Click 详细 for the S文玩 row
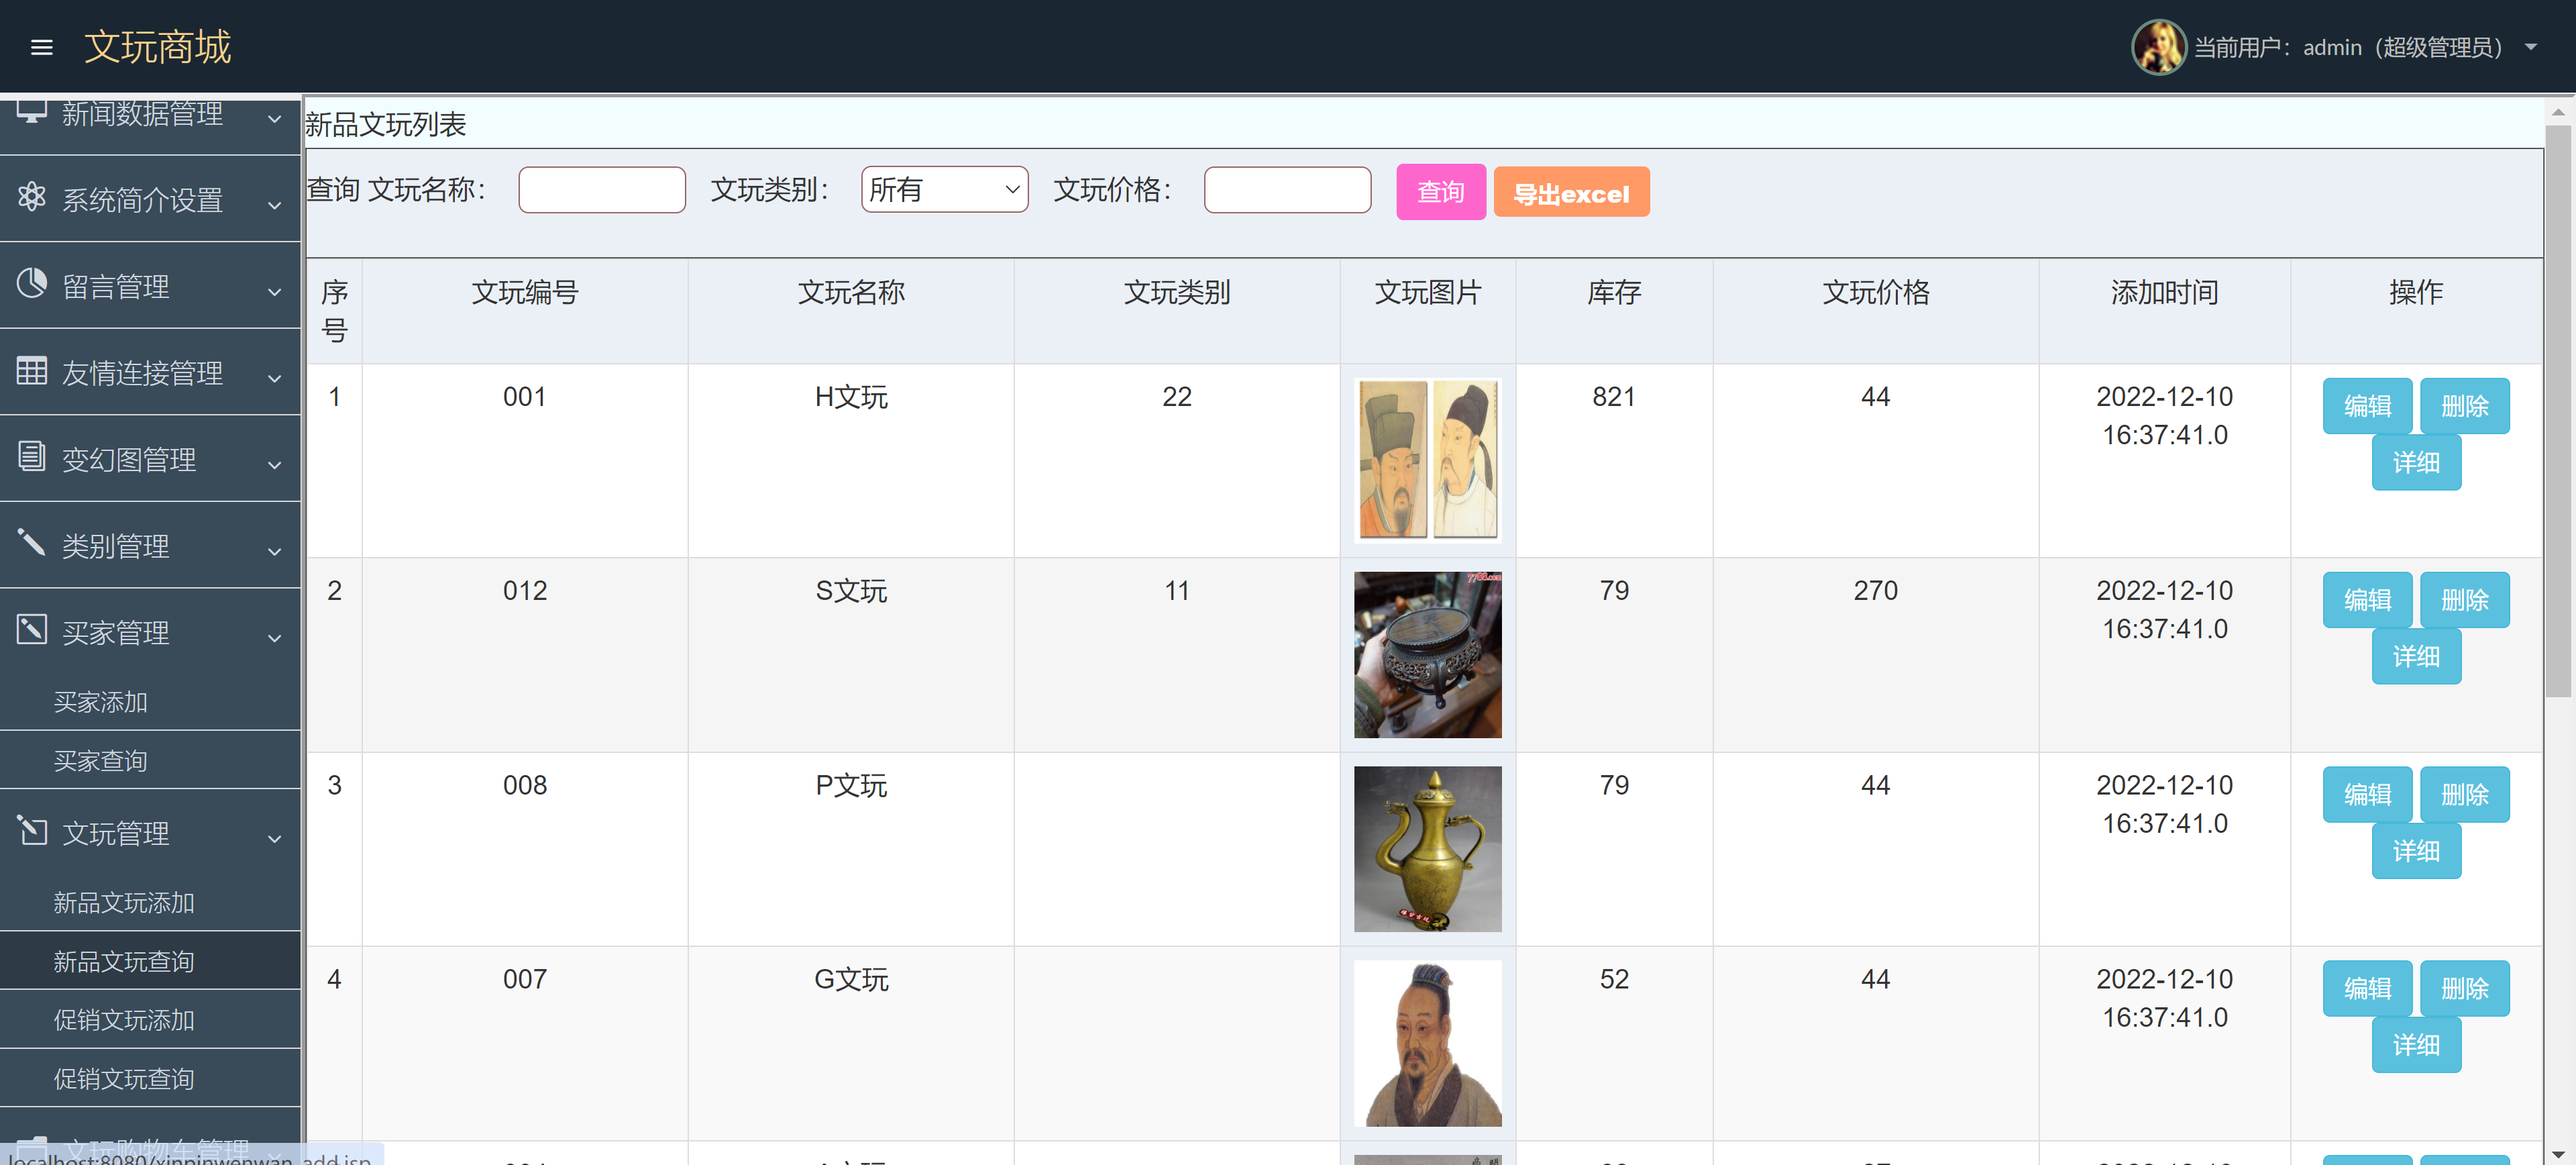The width and height of the screenshot is (2576, 1165). tap(2416, 656)
